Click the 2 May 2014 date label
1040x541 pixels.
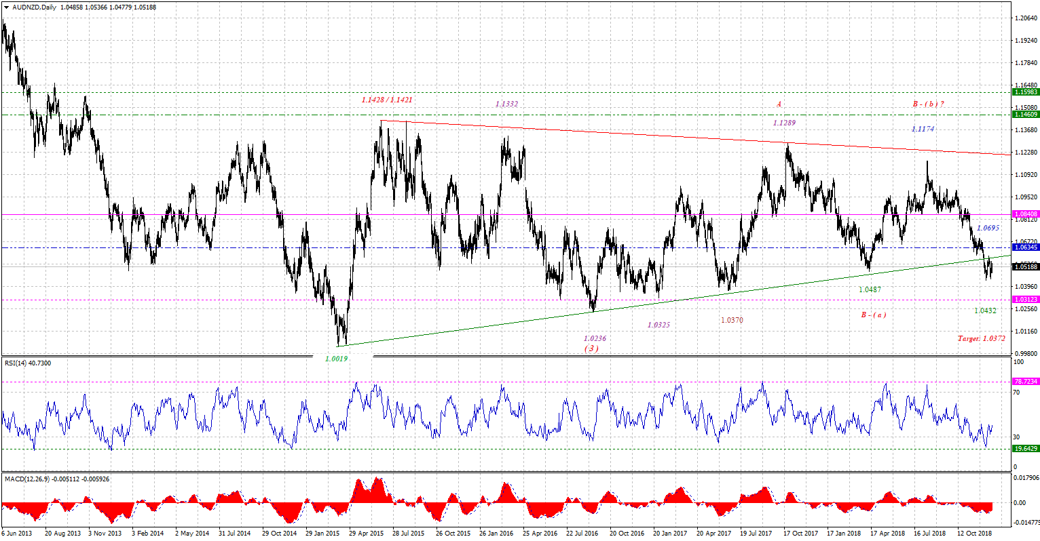point(191,534)
